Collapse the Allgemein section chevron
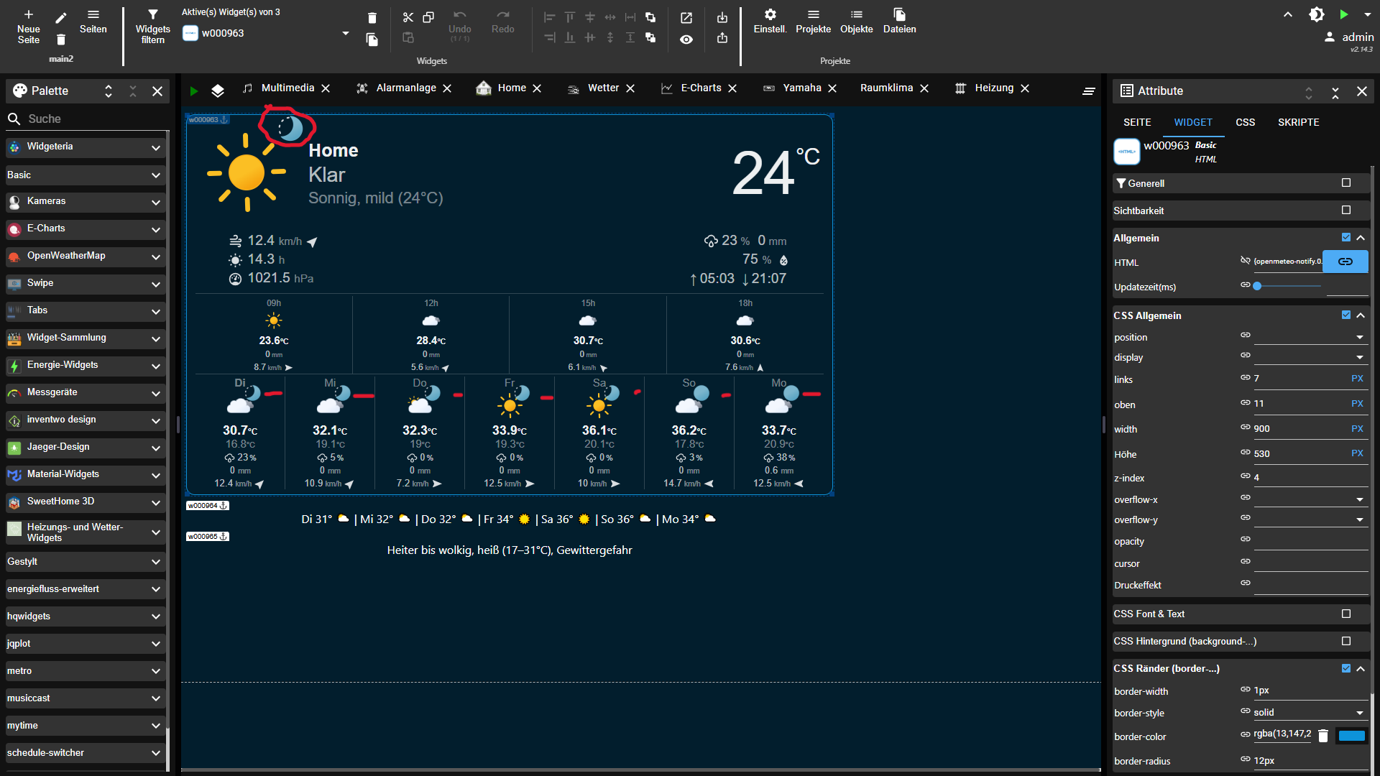The image size is (1380, 776). 1361,238
